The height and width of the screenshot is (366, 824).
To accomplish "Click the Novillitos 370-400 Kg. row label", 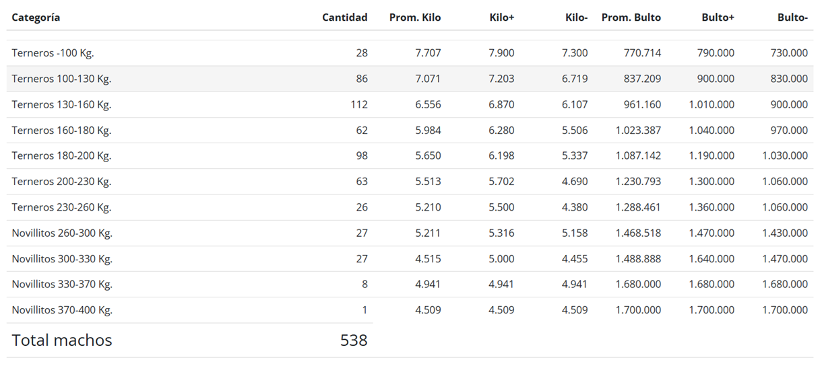I will click(x=62, y=310).
